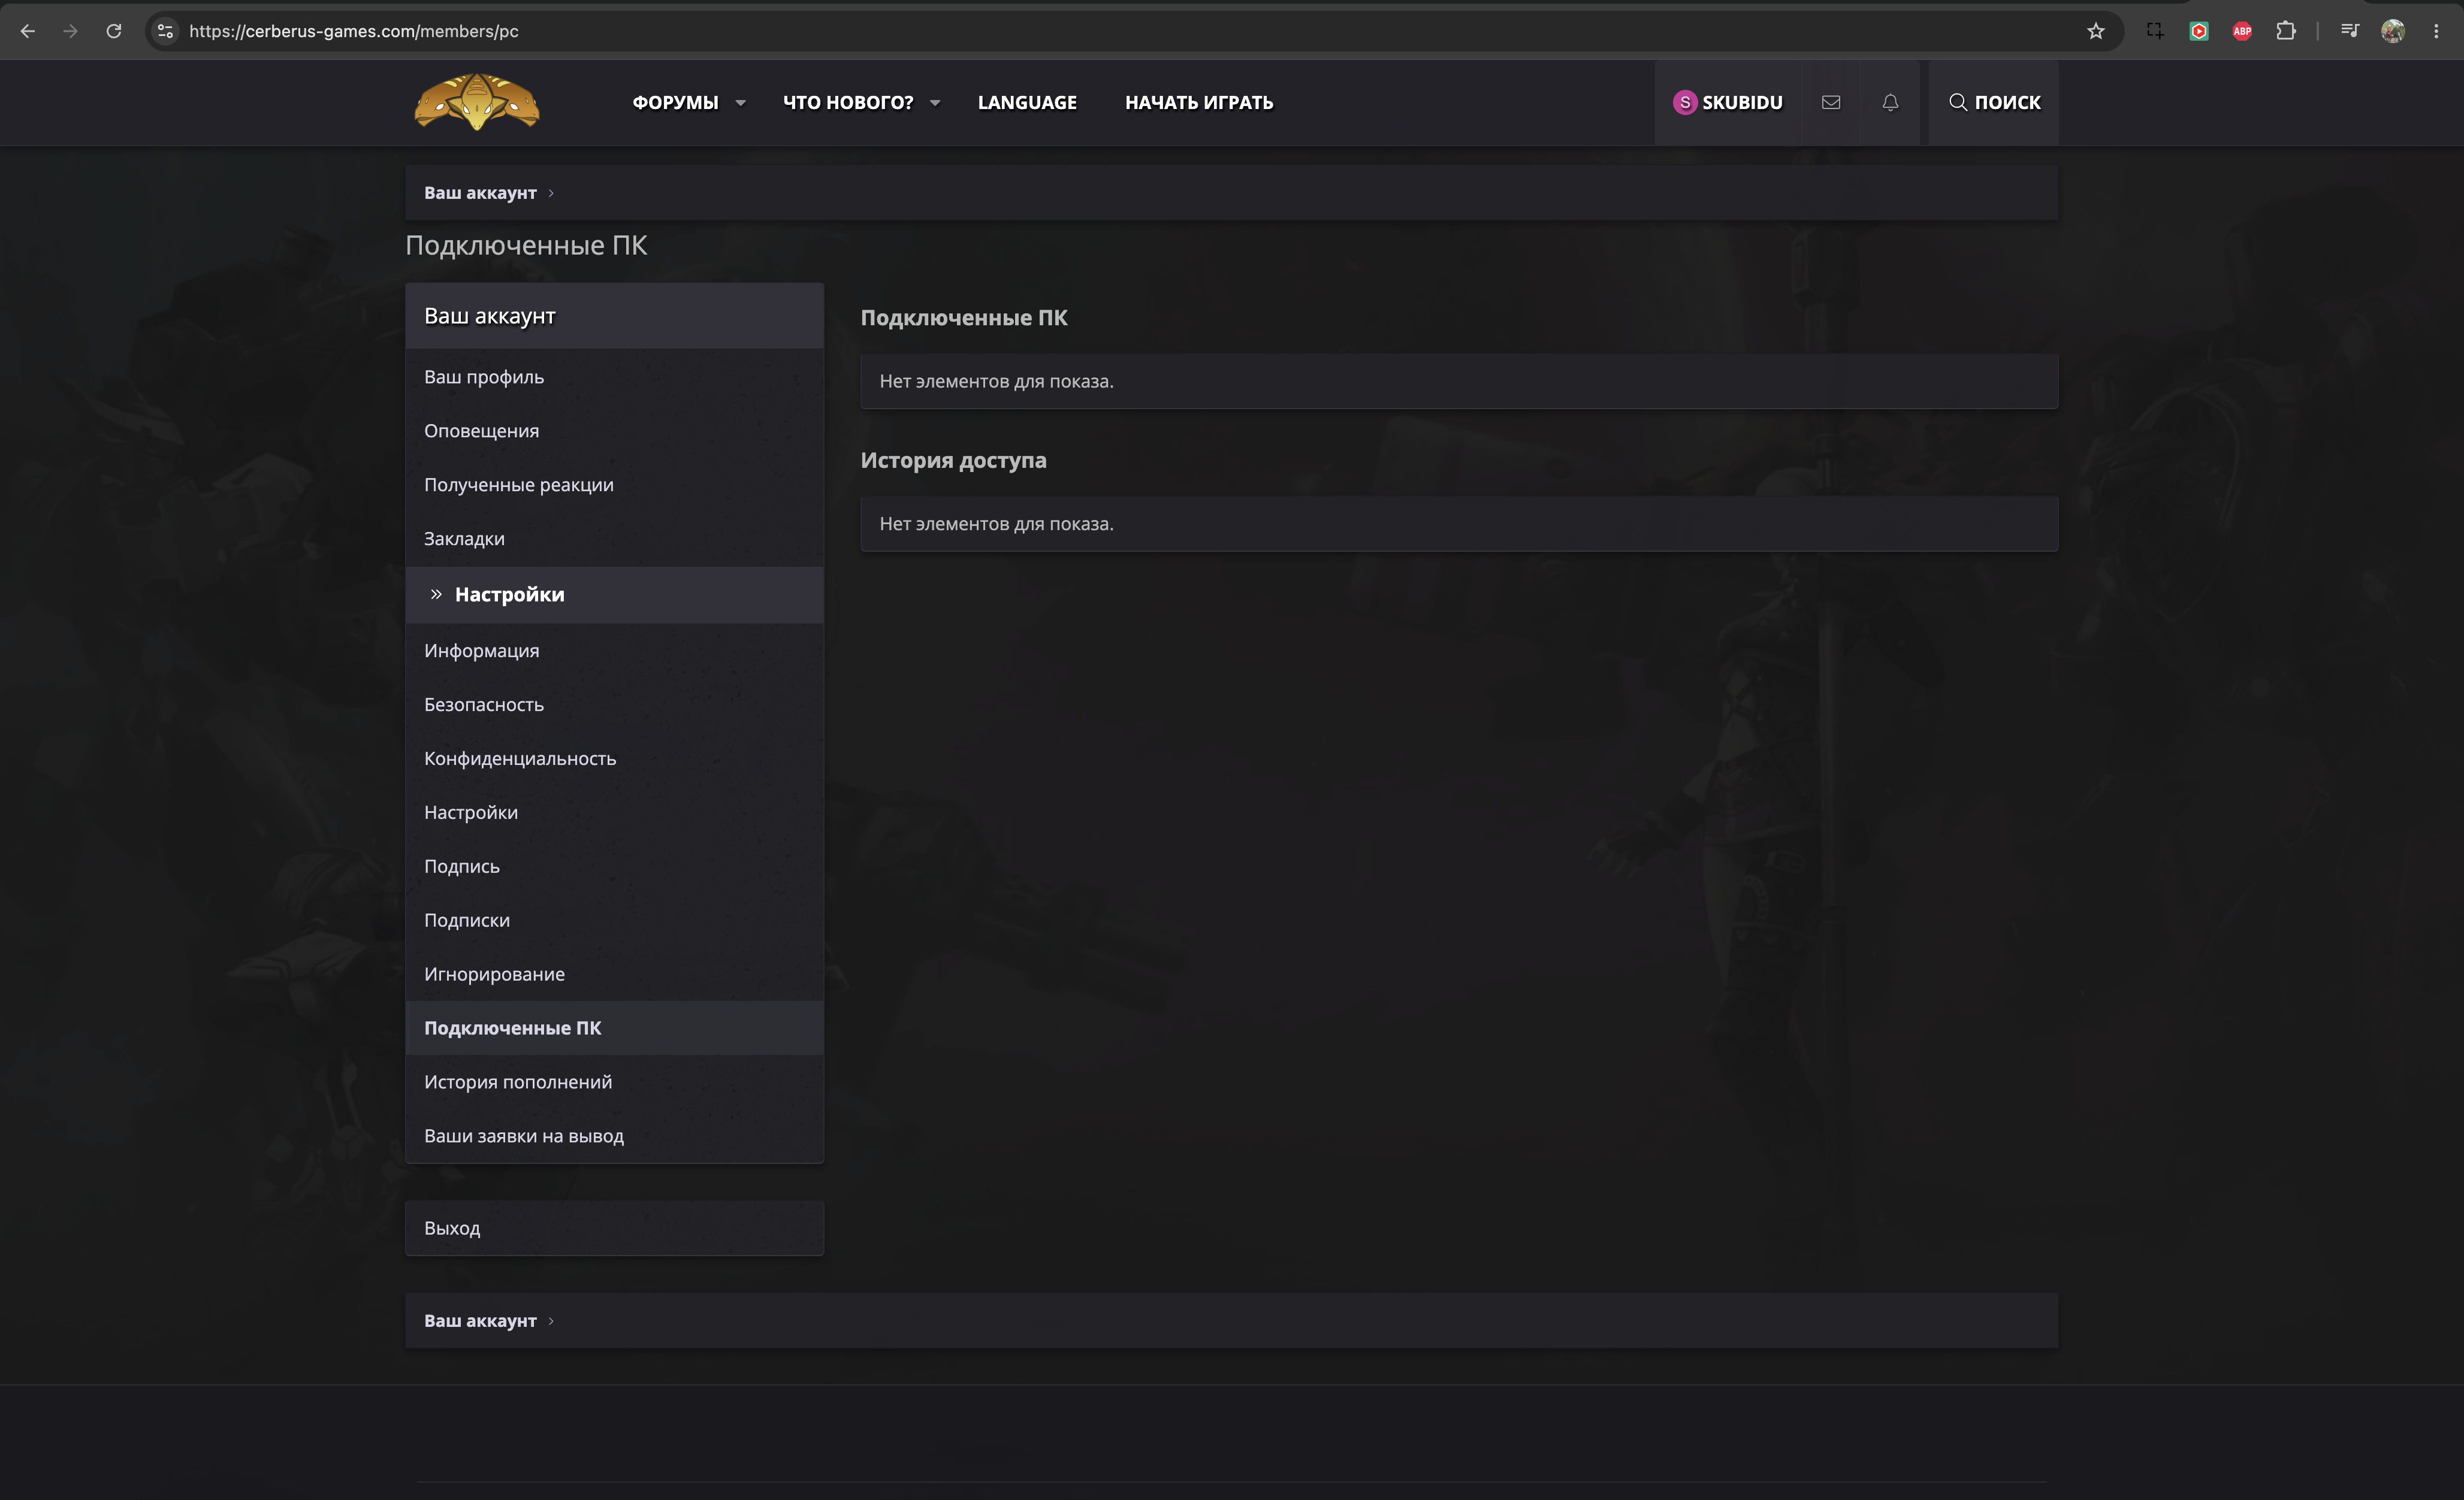Viewport: 2464px width, 1500px height.
Task: Open Полученные реакции in the sidebar
Action: pyautogui.click(x=614, y=485)
